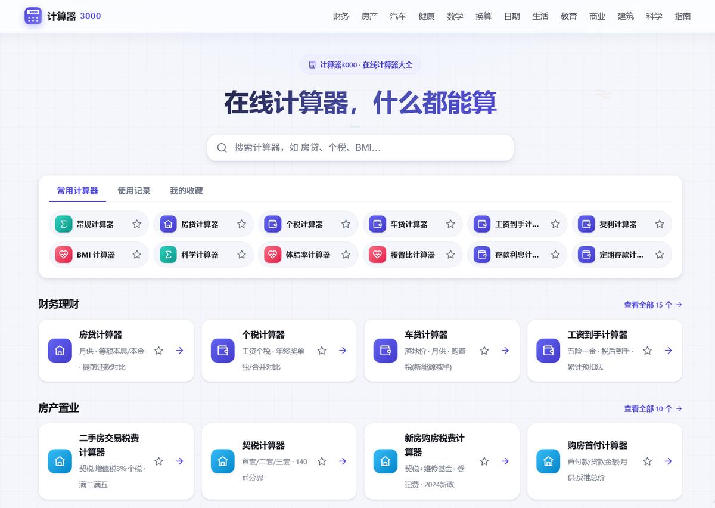Click the 计算器 3000 logo icon
This screenshot has width=715, height=508.
33,16
